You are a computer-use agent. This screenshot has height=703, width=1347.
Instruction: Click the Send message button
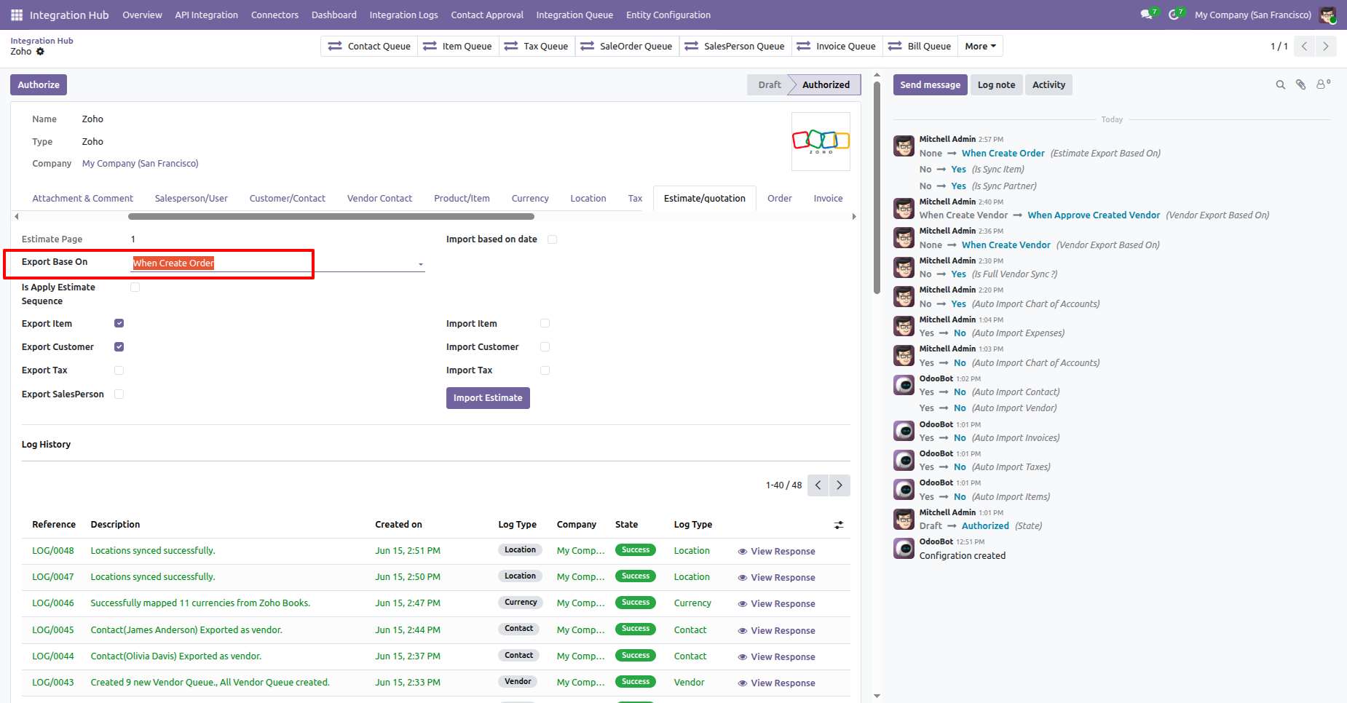click(x=930, y=84)
